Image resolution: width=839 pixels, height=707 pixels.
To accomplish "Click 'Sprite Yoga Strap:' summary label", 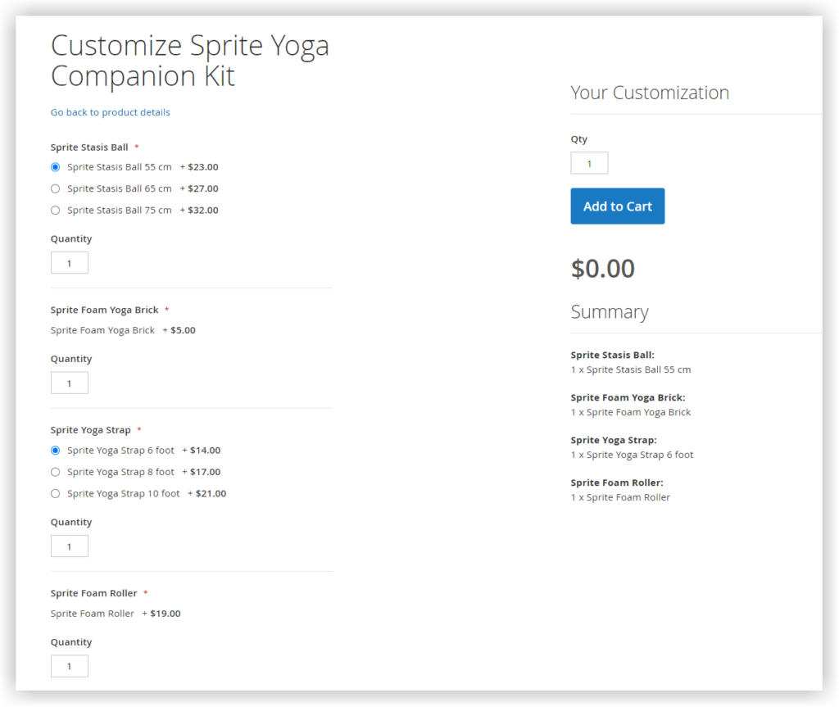I will click(614, 441).
